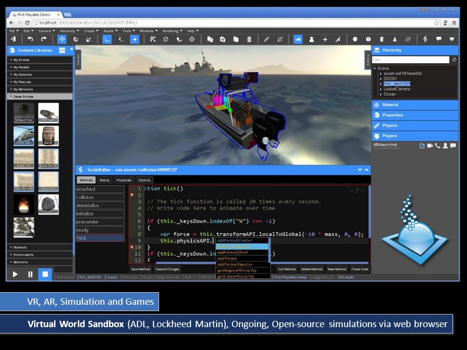The width and height of the screenshot is (467, 350).
Task: Click the link chain icon in toolbar
Action: pos(266,39)
